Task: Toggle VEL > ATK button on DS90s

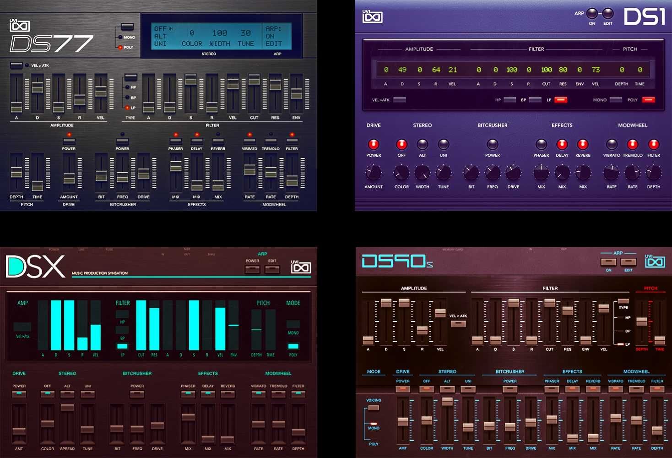Action: pyautogui.click(x=458, y=324)
